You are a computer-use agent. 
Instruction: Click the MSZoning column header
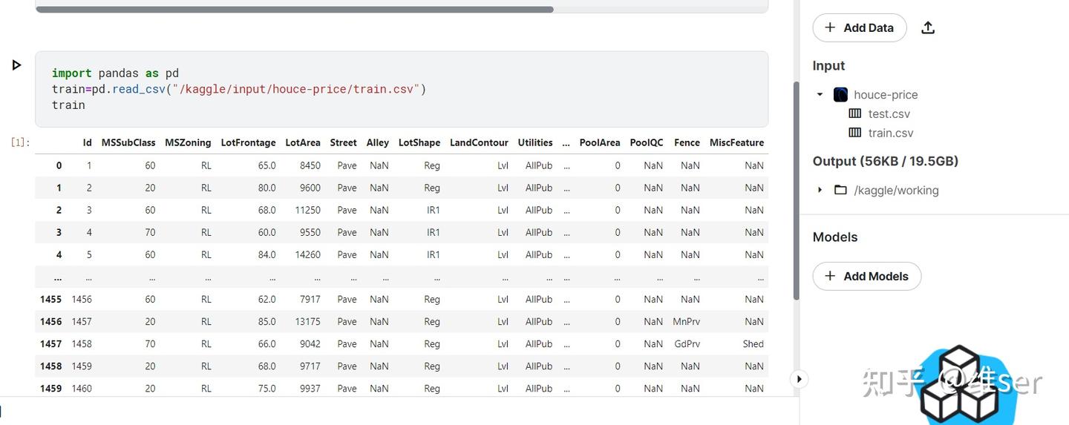pos(188,143)
